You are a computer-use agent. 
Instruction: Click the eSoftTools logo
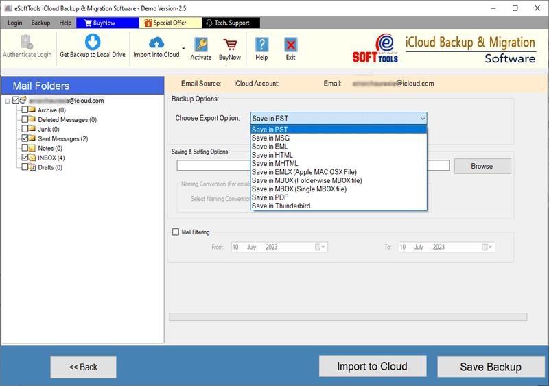click(x=375, y=48)
